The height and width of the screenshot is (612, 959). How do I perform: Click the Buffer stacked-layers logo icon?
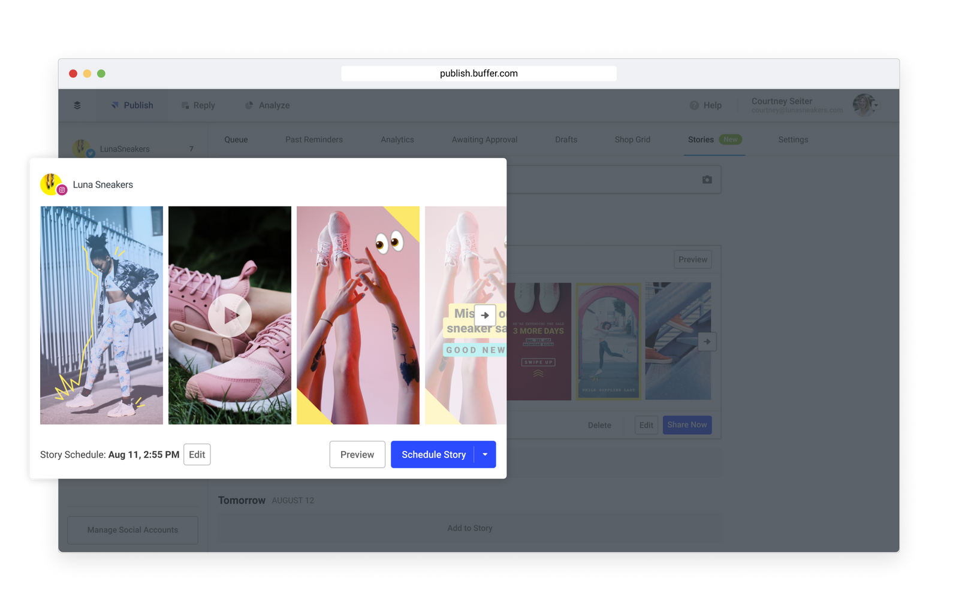[x=77, y=105]
